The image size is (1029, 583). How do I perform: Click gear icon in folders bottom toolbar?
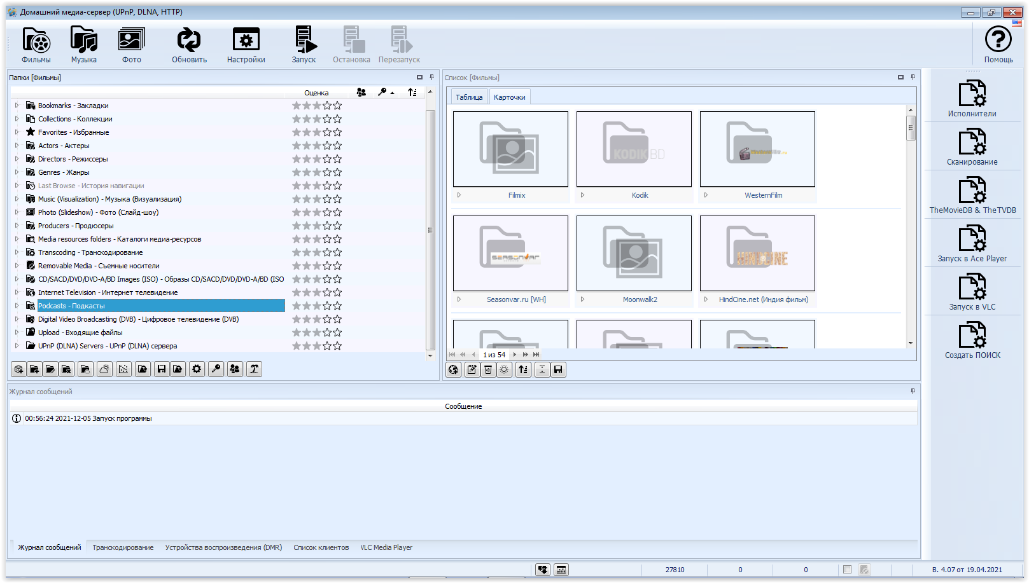point(197,369)
